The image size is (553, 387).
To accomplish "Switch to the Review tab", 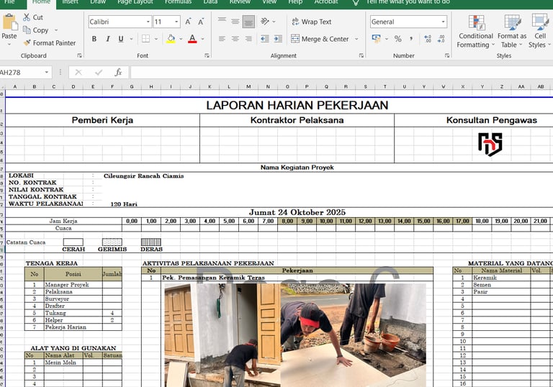I will (240, 2).
